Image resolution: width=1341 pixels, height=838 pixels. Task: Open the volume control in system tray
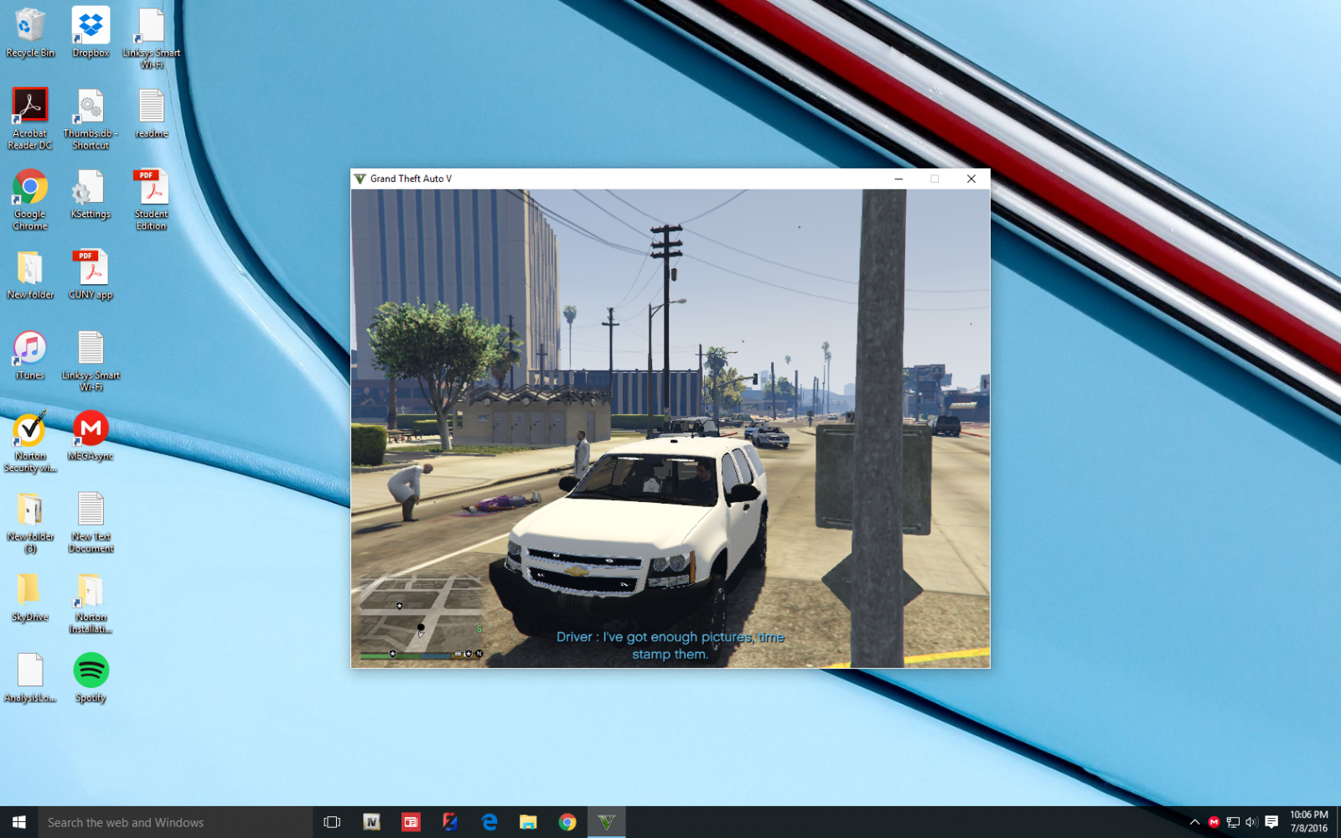coord(1251,822)
